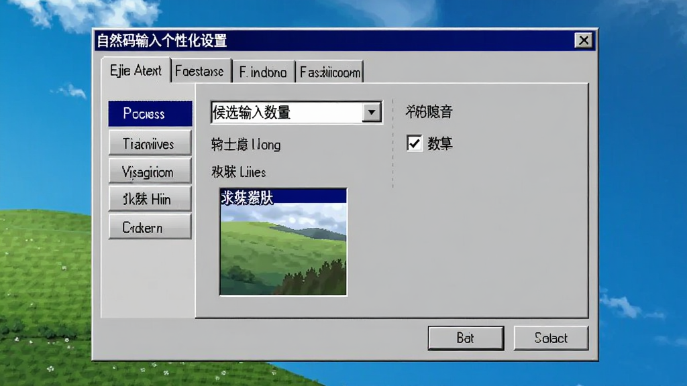Click the 候选输入数量 combo box field
Screen dimensions: 687x386
[296, 113]
